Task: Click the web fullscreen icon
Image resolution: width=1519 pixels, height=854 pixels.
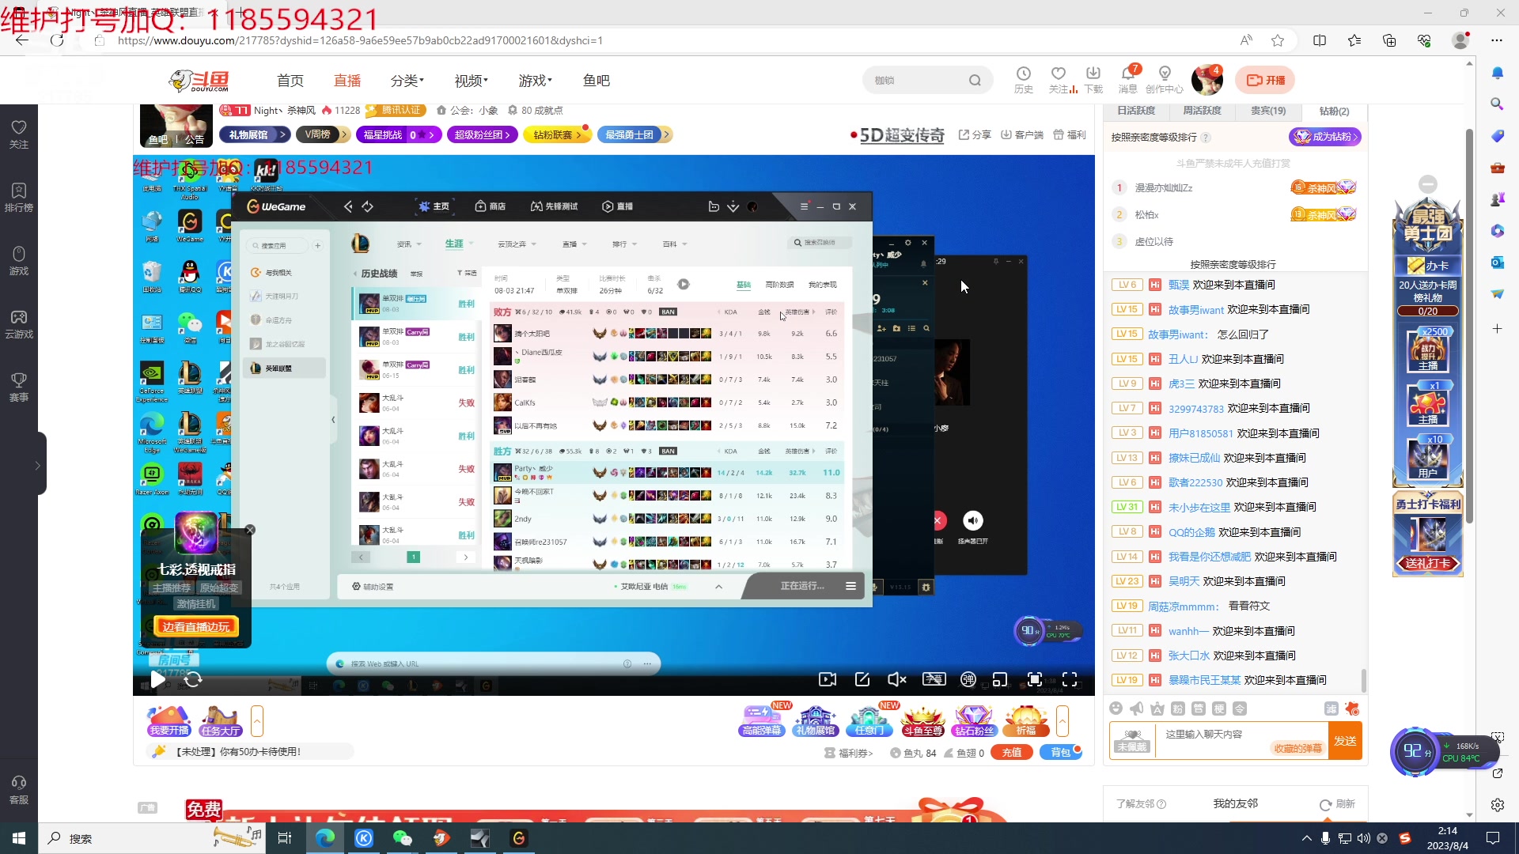Action: click(1034, 679)
